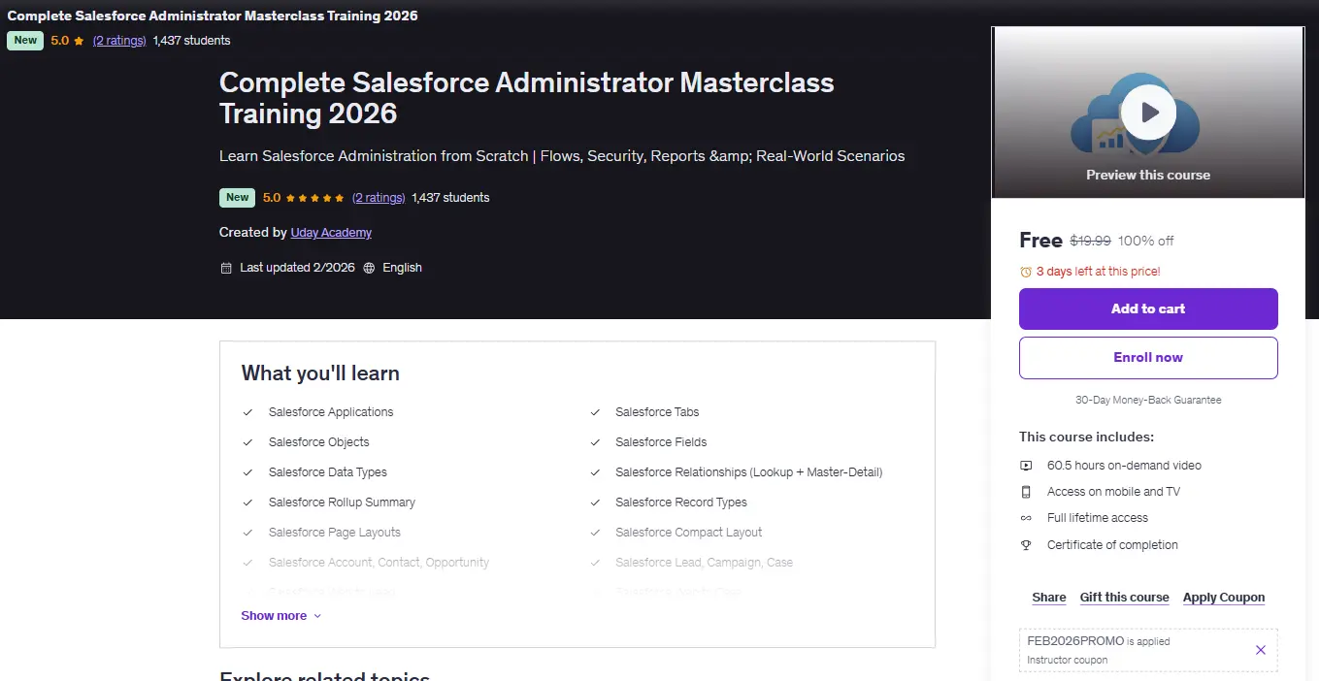1319x681 pixels.
Task: Click the checkmark beside Salesforce Compact Layout
Action: pos(595,533)
